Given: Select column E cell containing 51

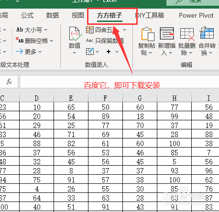Looking at the screenshot, I should [x=71, y=207].
